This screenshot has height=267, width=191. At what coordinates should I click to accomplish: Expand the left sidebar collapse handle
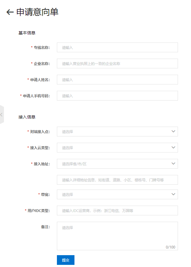2,115
